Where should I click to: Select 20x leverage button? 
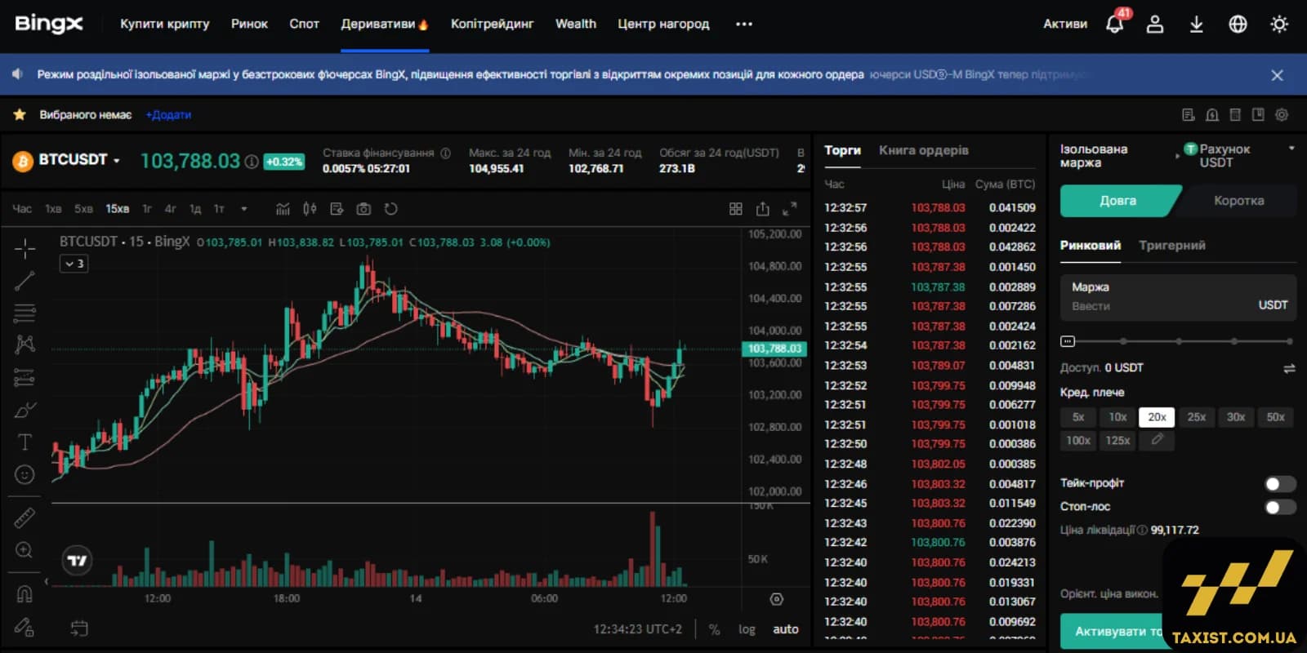point(1157,417)
